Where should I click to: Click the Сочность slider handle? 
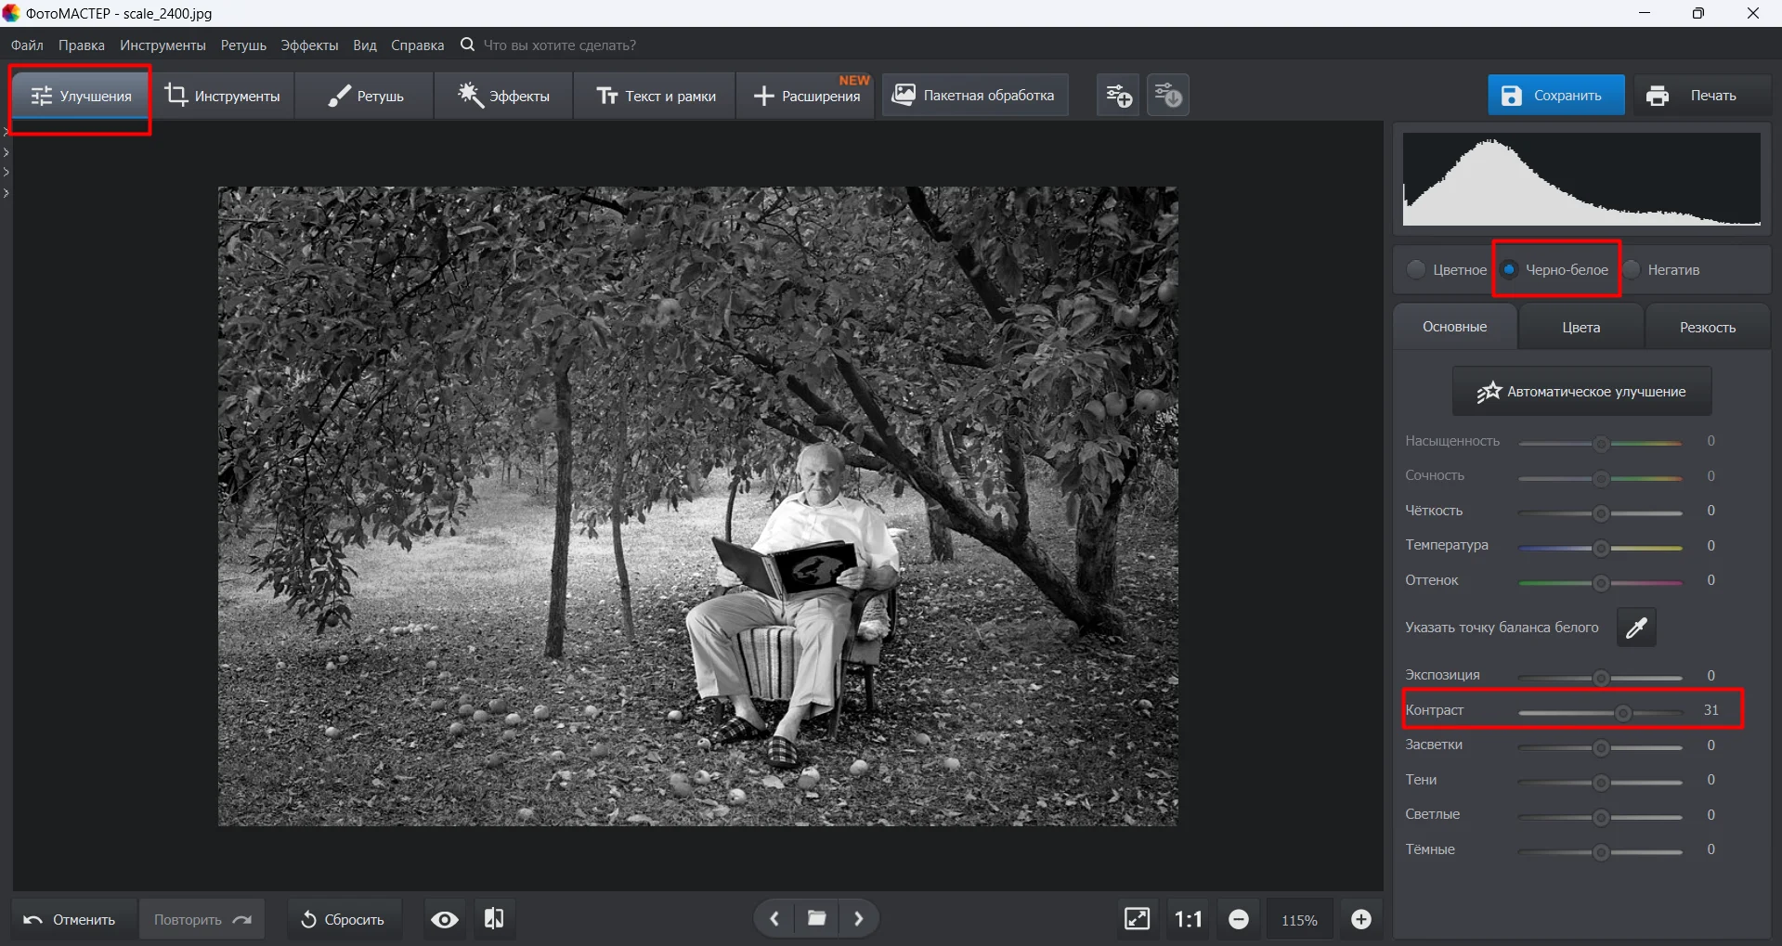1601,479
